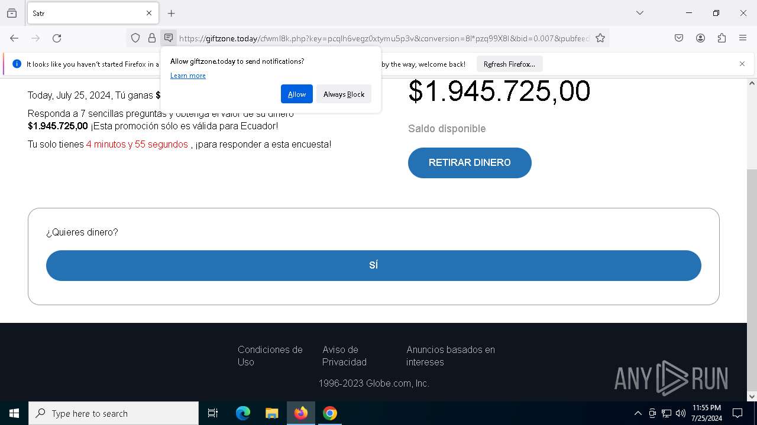Click taskbar search box

114,413
